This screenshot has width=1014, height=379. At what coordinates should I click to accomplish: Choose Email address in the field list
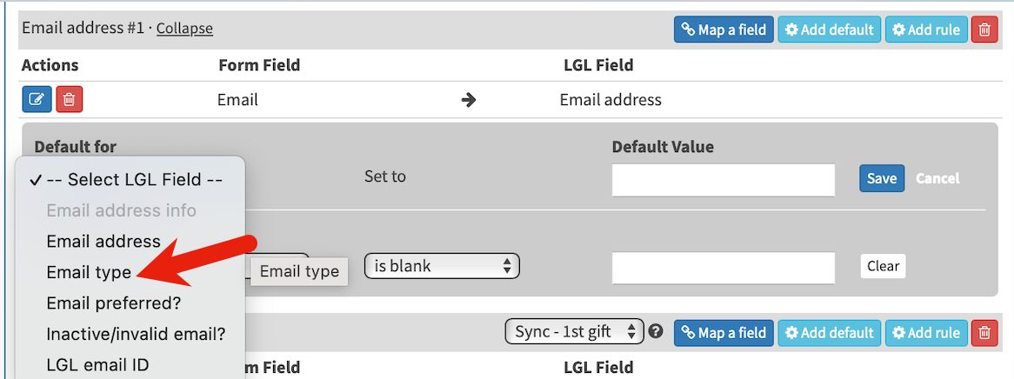(x=103, y=241)
